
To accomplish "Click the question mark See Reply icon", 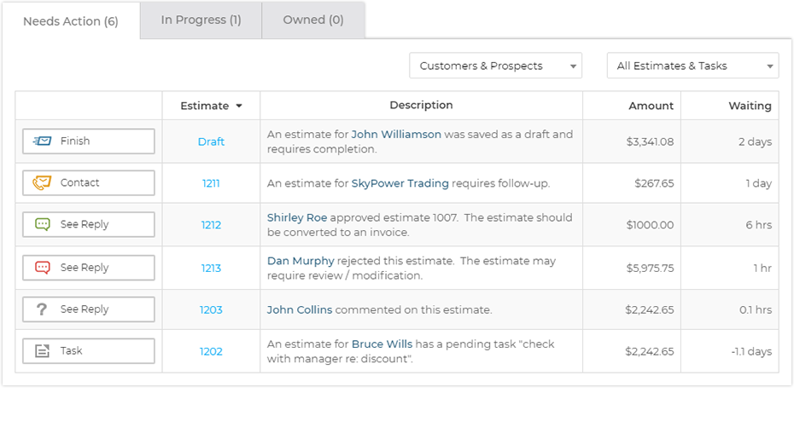I will [x=42, y=309].
